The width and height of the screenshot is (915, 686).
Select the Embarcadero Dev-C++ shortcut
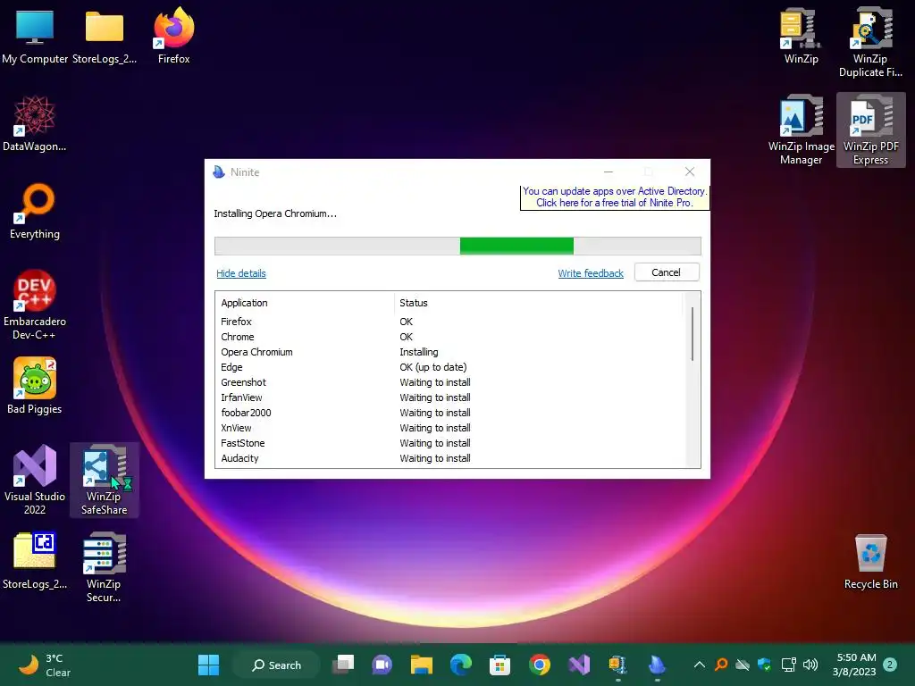tap(35, 305)
